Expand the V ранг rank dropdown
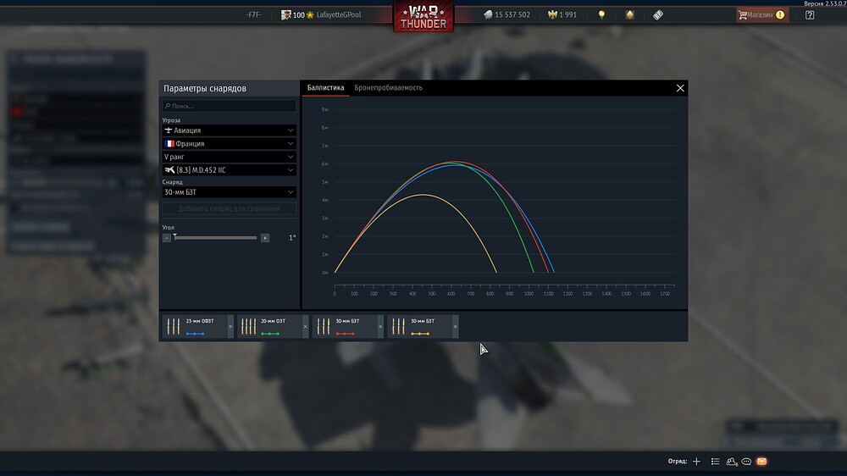 click(x=230, y=157)
